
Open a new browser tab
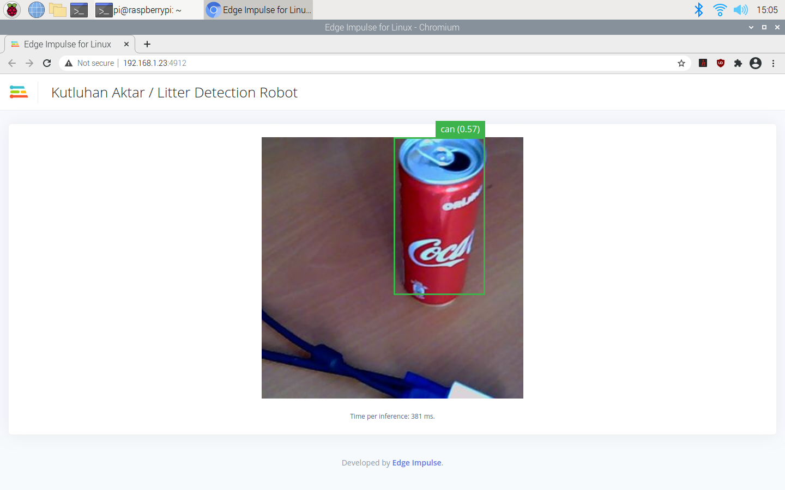point(147,44)
